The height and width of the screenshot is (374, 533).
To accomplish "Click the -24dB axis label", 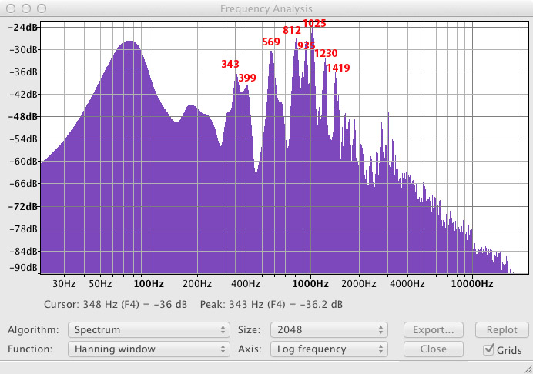I will (x=23, y=27).
